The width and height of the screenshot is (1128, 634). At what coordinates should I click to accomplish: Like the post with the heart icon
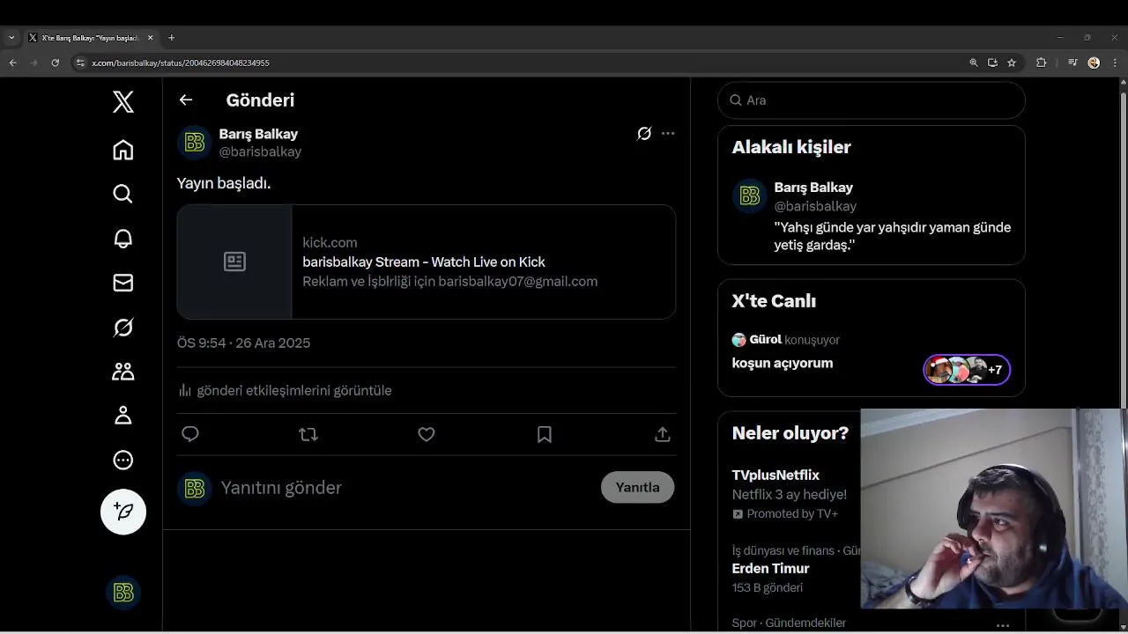pos(427,434)
